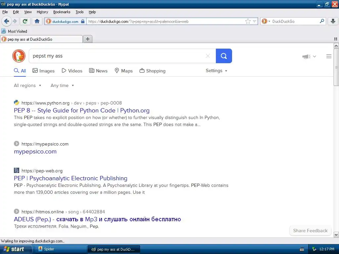
Task: Open the Help menu
Action: coord(92,12)
